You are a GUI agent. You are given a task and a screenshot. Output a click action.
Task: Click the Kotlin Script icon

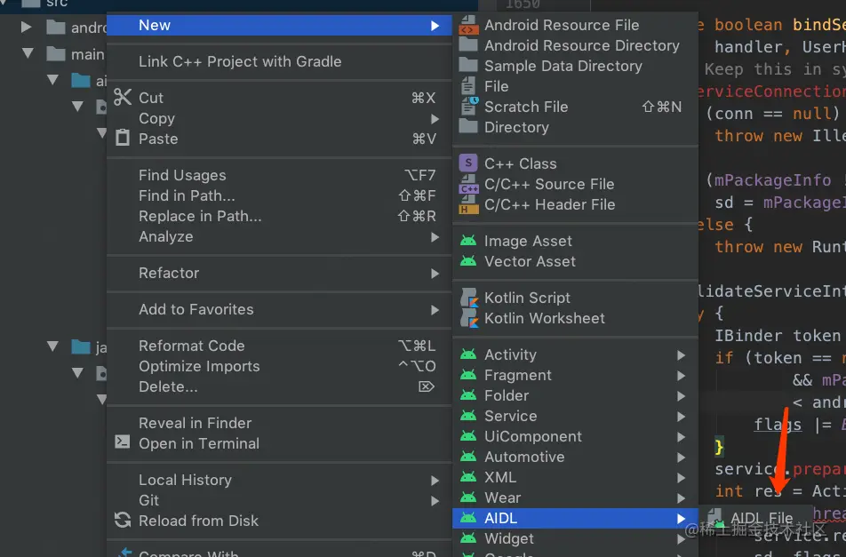coord(469,298)
